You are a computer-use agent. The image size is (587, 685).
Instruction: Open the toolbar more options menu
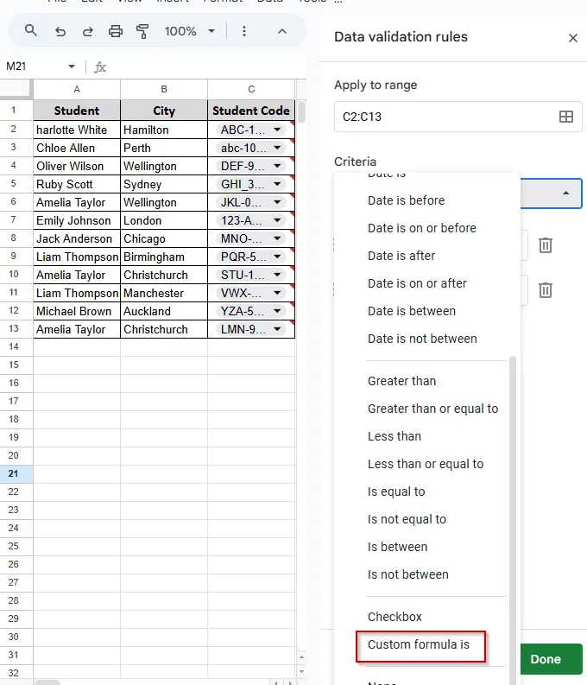[244, 31]
